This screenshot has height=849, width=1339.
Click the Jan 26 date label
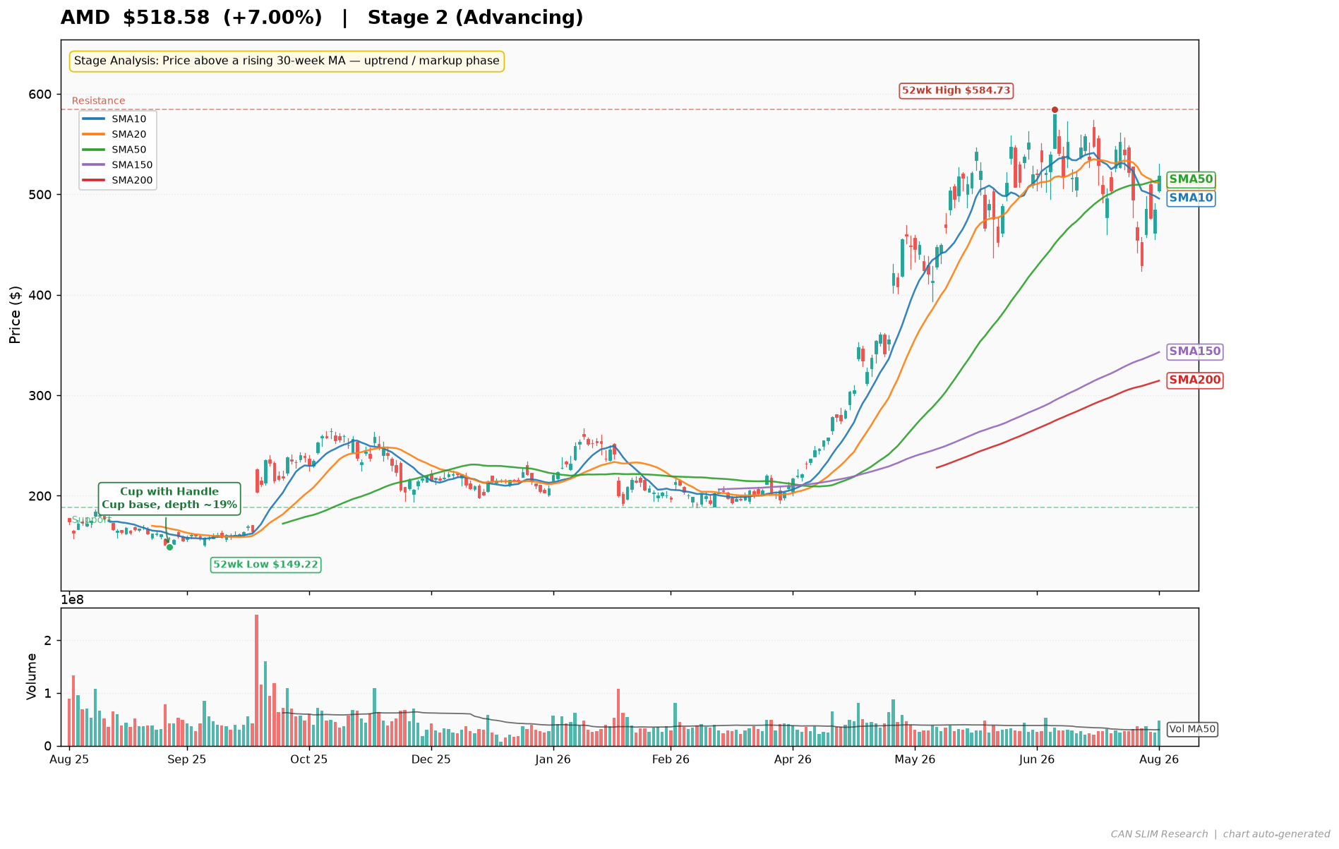[553, 760]
